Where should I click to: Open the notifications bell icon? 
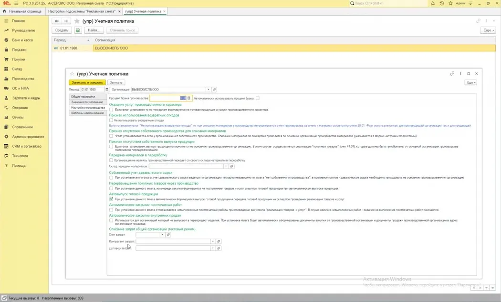[x=433, y=3]
